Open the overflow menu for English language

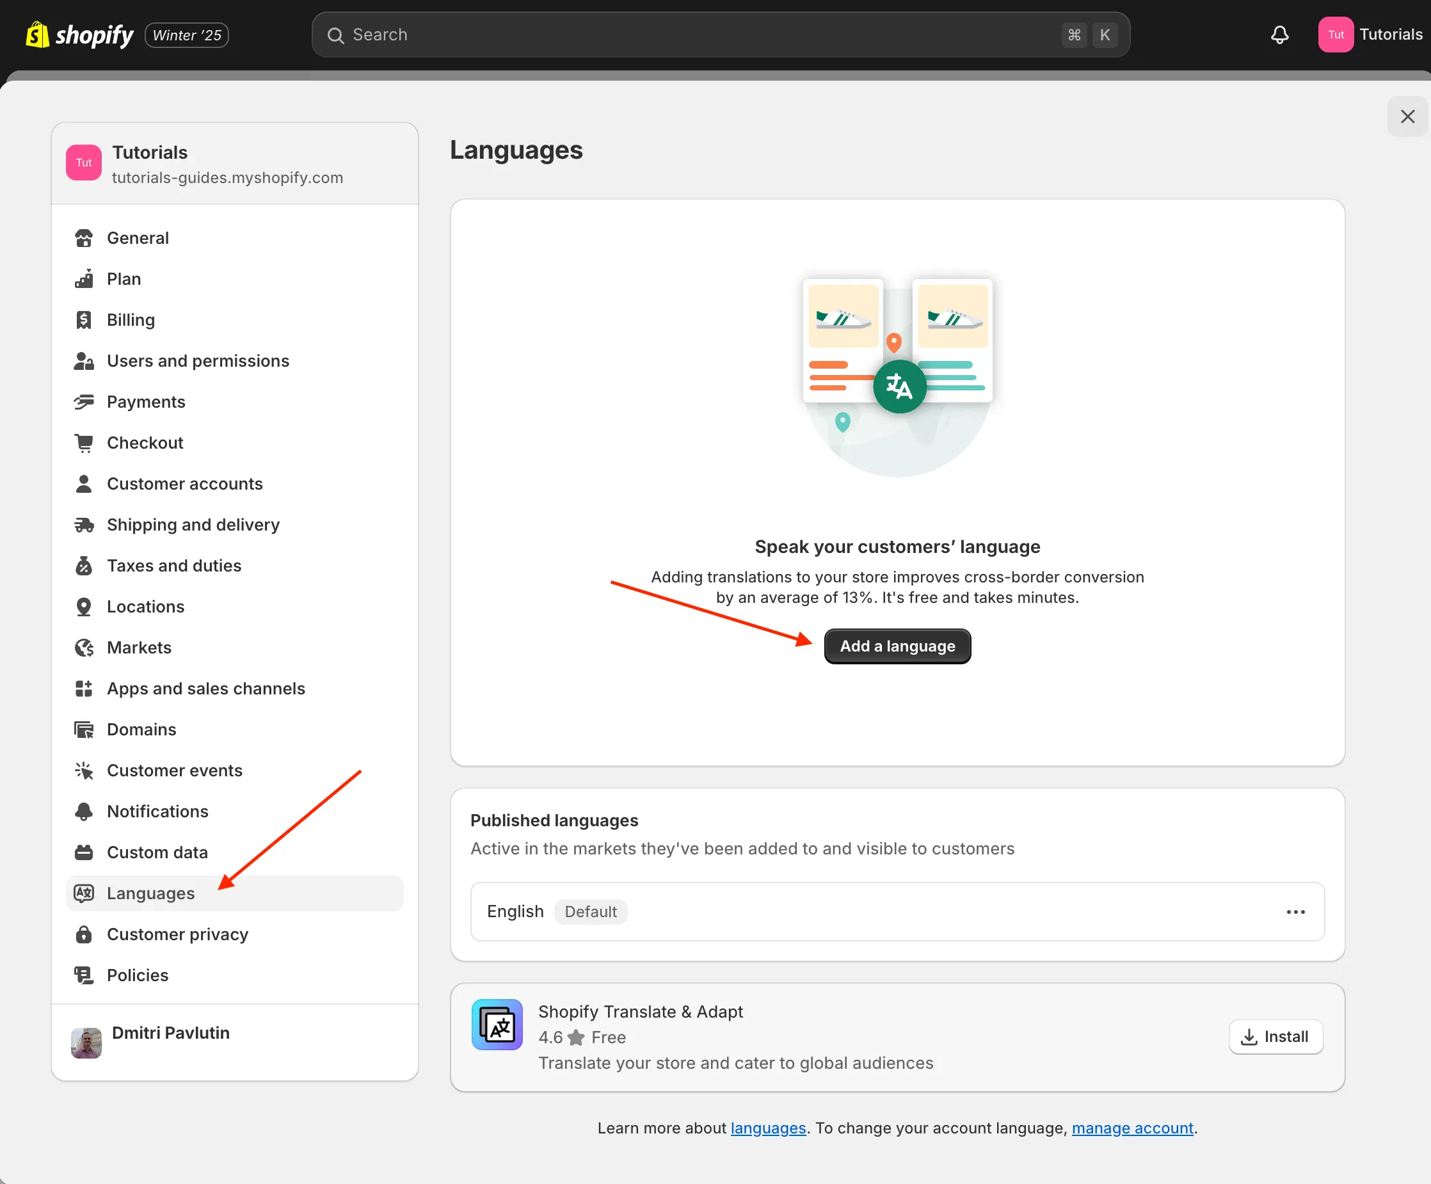point(1295,912)
